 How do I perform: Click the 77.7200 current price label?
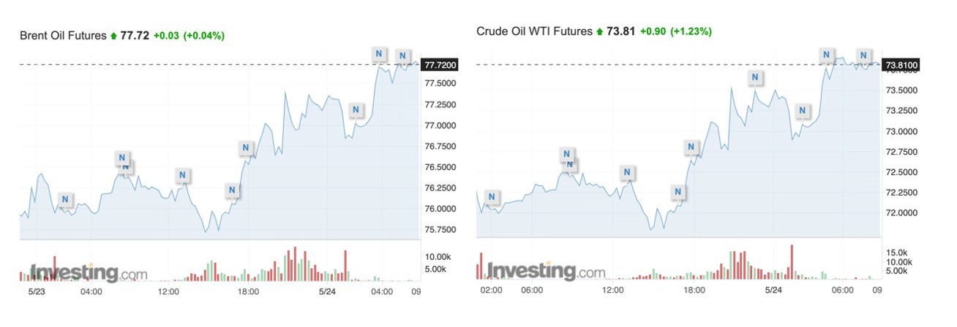[x=439, y=65]
